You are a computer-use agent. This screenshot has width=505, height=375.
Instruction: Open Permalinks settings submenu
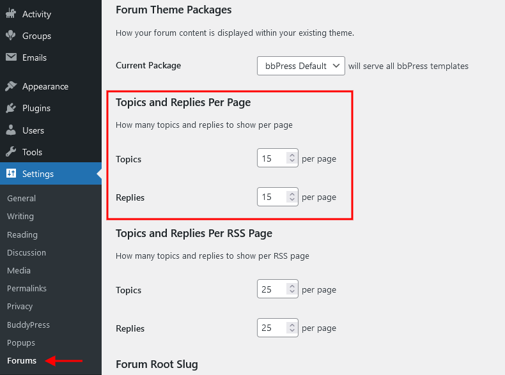(x=27, y=288)
